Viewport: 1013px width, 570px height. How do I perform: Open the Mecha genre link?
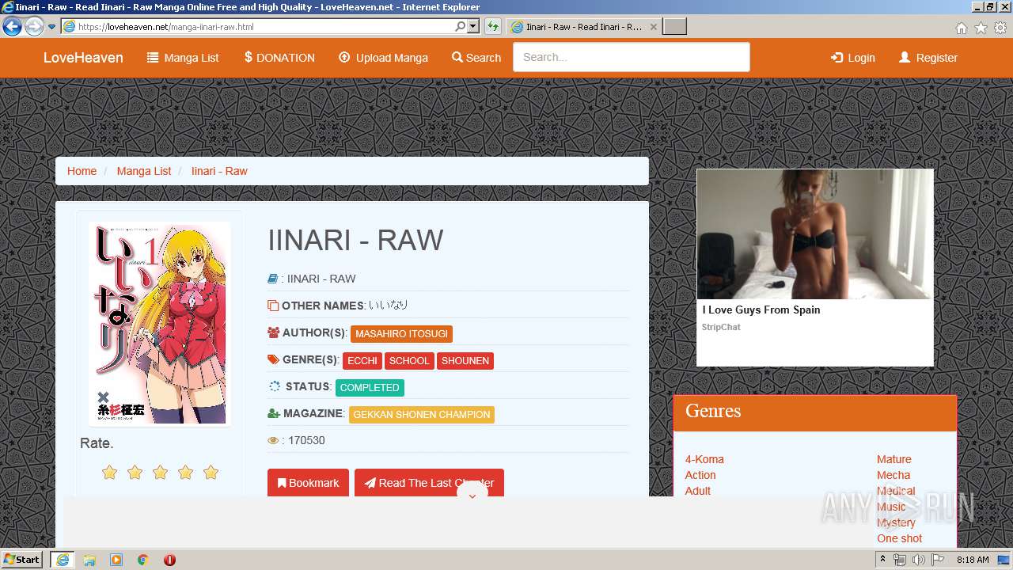(x=893, y=475)
